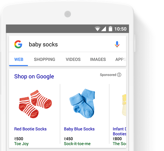This screenshot has width=164, height=151.
Task: Open the partially visible APPS tab
Action: 121,59
